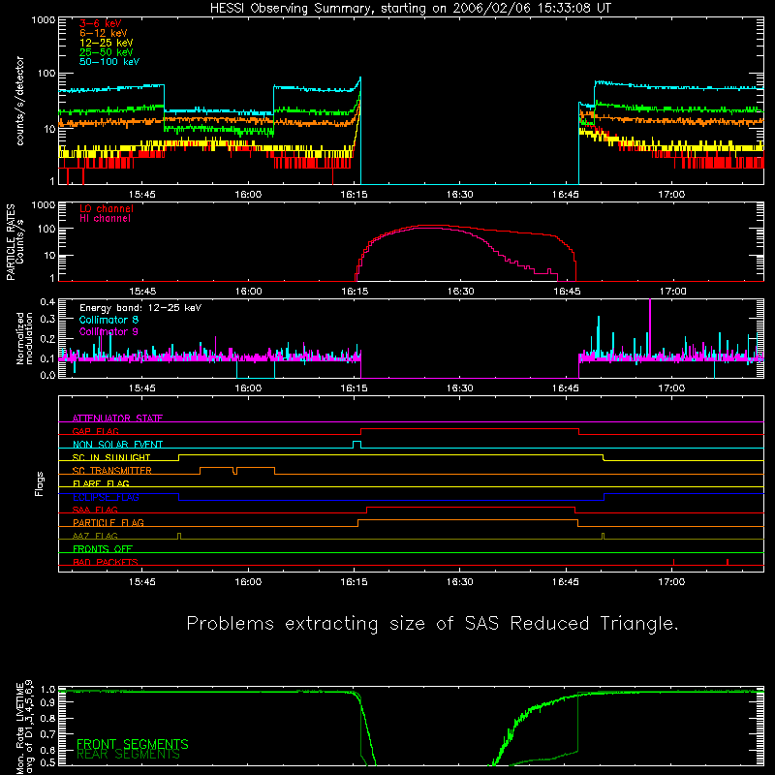The width and height of the screenshot is (775, 775).
Task: Select the green 'FRONTS_OFF' label
Action: (x=103, y=548)
